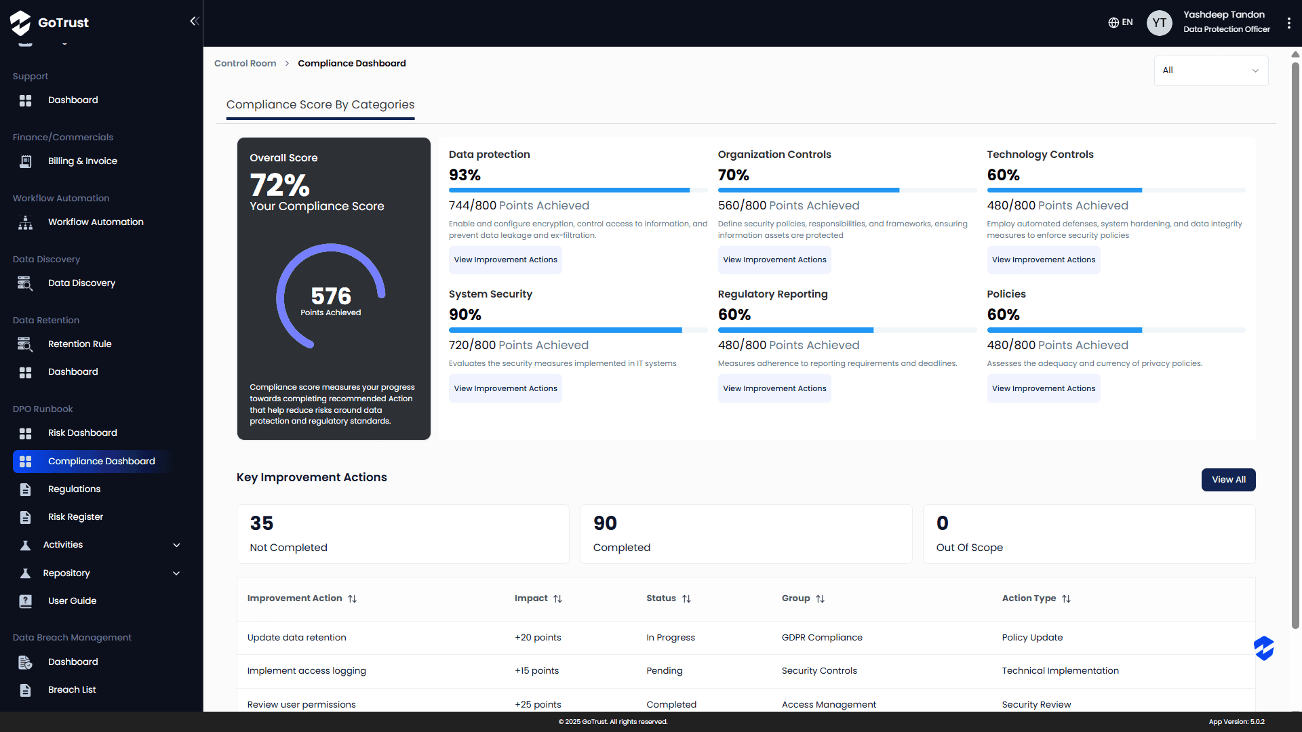The width and height of the screenshot is (1302, 732).
Task: Sort by Impact column arrows
Action: pos(558,598)
